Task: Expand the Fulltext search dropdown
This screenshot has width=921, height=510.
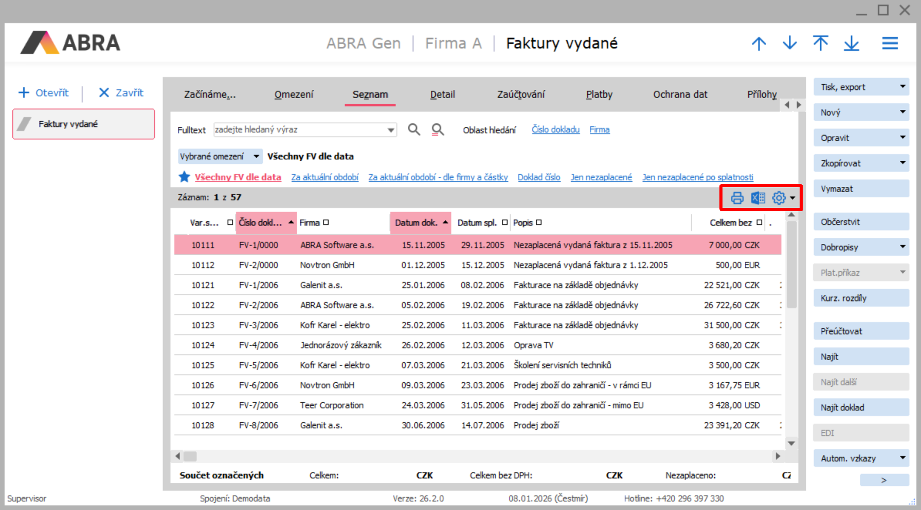Action: (391, 130)
